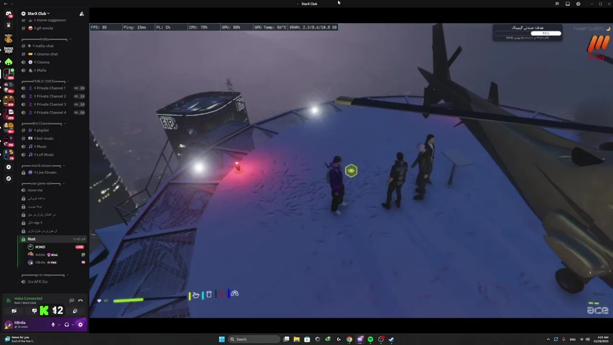Join the Cinema voice channel
This screenshot has height=345, width=613.
click(x=53, y=62)
